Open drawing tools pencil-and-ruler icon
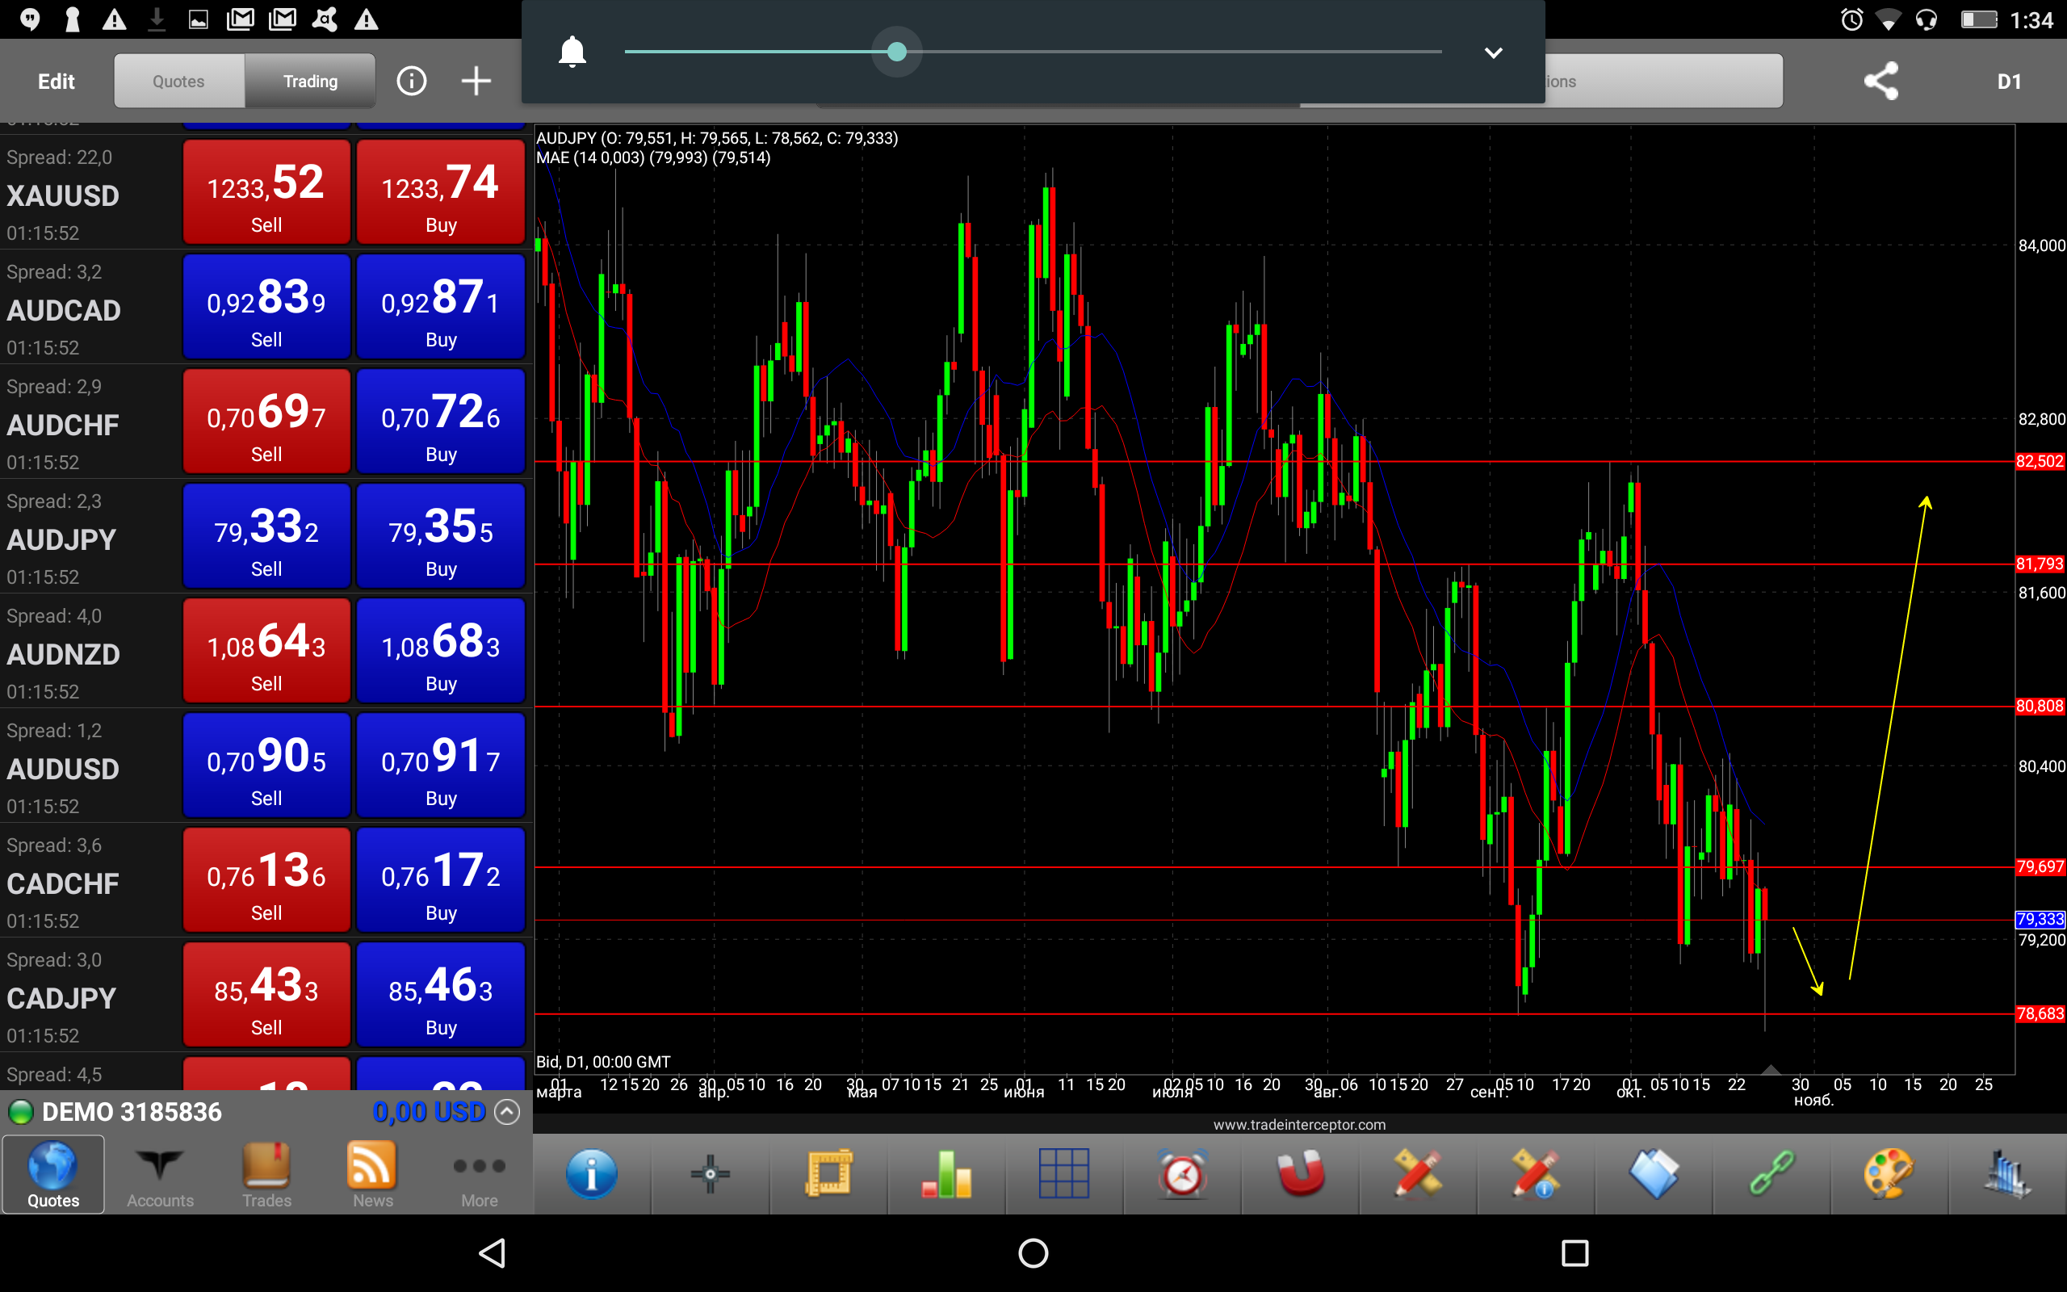This screenshot has width=2067, height=1292. click(1419, 1173)
